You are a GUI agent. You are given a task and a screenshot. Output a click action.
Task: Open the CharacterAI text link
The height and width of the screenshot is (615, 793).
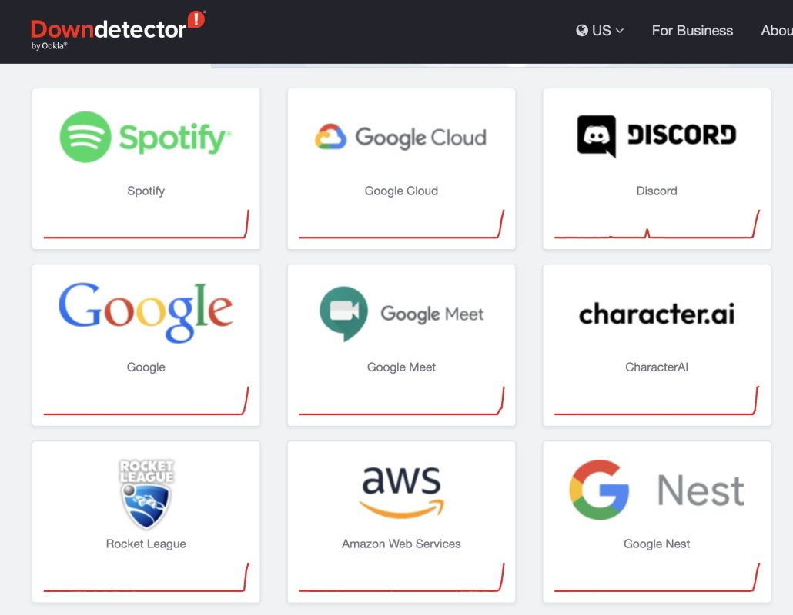pos(657,367)
